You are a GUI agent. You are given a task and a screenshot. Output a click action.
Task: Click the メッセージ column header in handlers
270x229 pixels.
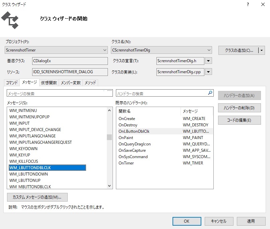point(197,111)
